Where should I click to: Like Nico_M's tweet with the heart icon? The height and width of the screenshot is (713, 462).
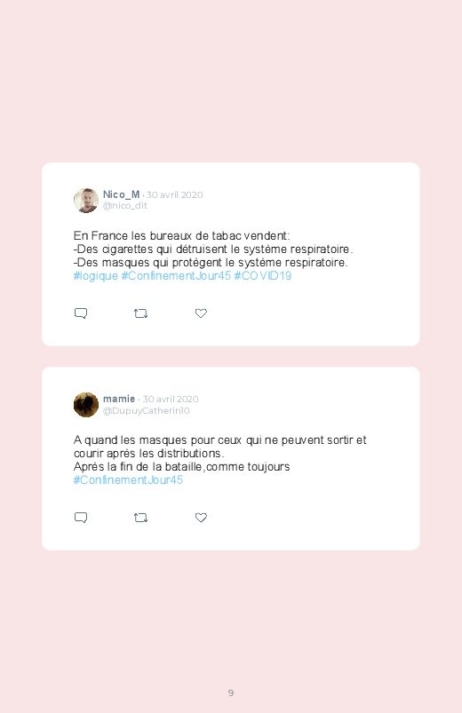click(x=201, y=313)
